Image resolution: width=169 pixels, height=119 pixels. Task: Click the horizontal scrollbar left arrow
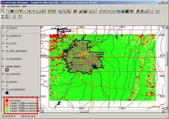42,111
